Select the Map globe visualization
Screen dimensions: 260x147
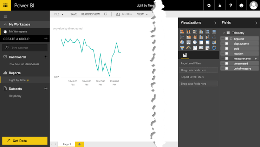[195, 42]
